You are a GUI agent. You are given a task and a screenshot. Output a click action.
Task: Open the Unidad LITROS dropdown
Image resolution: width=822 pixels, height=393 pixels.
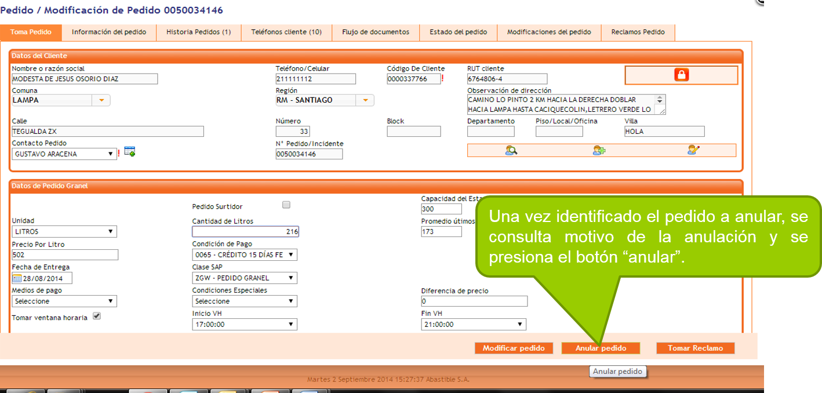[x=64, y=232]
